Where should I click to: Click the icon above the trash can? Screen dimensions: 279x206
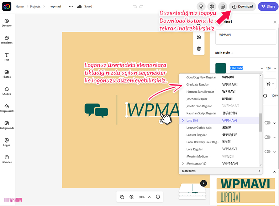click(199, 37)
